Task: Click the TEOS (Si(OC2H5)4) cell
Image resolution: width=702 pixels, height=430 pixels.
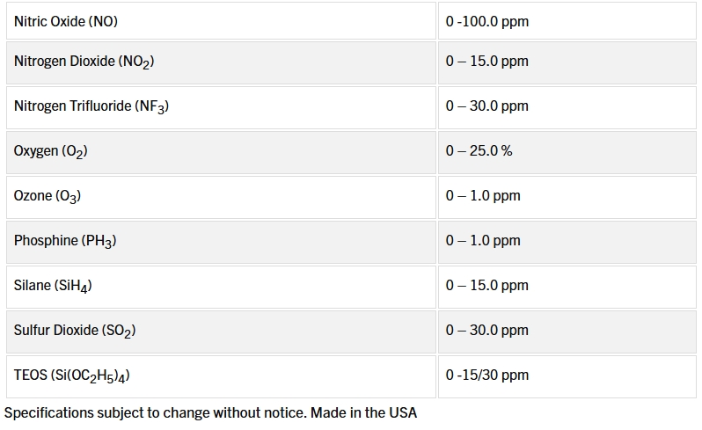Action: pos(73,375)
